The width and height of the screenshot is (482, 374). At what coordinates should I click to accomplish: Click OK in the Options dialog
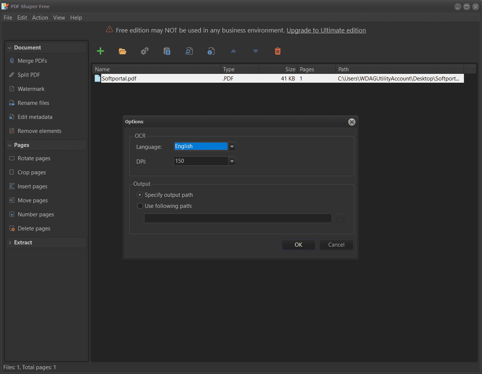[x=298, y=245]
